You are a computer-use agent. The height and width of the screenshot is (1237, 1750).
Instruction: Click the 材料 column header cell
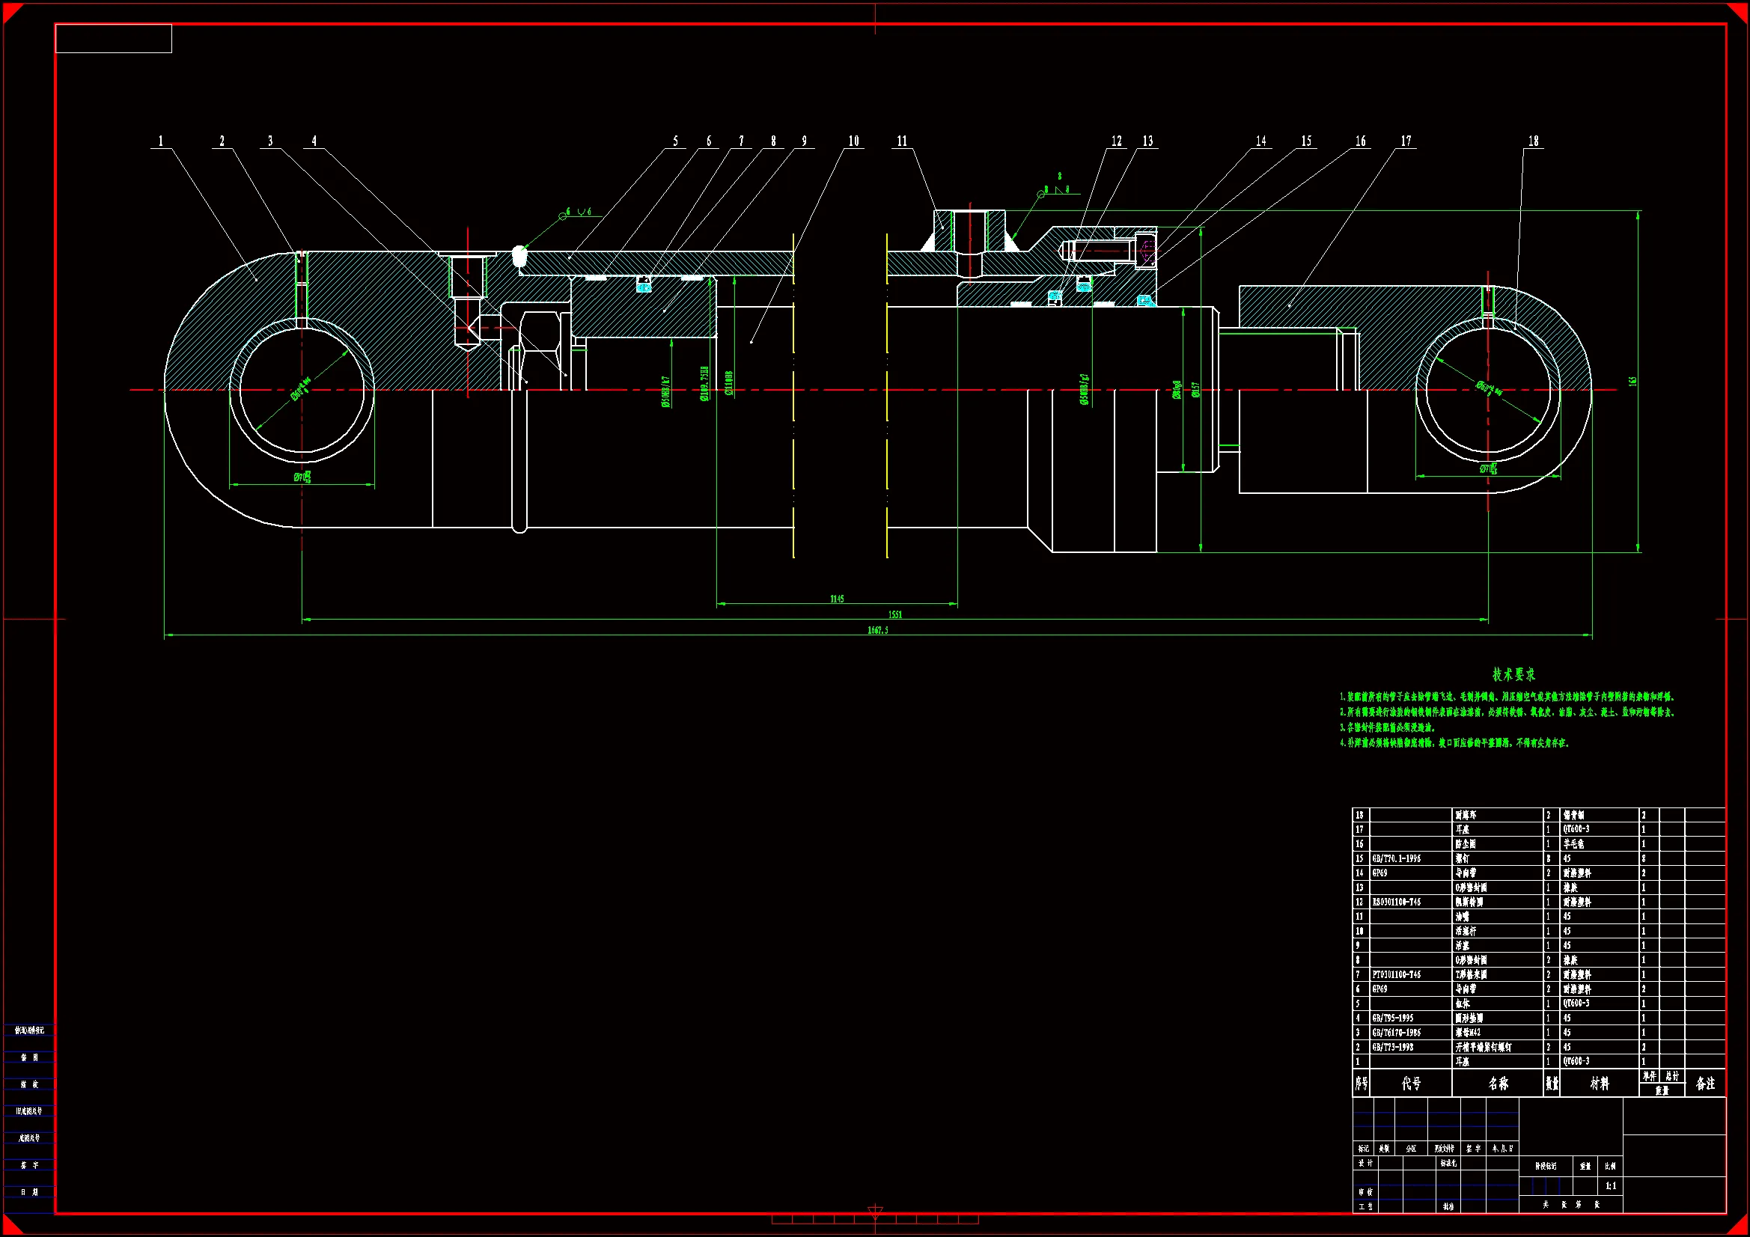[x=1599, y=1083]
